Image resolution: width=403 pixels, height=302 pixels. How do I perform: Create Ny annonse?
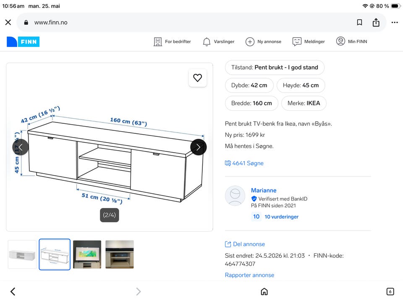point(264,42)
